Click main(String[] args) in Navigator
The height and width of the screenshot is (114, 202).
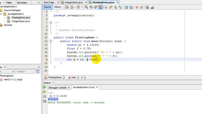tap(13, 79)
